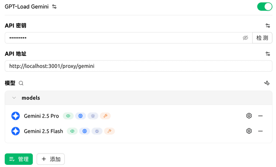Open settings for Gemini 2.5 Flash
This screenshot has width=276, height=167.
pyautogui.click(x=249, y=131)
